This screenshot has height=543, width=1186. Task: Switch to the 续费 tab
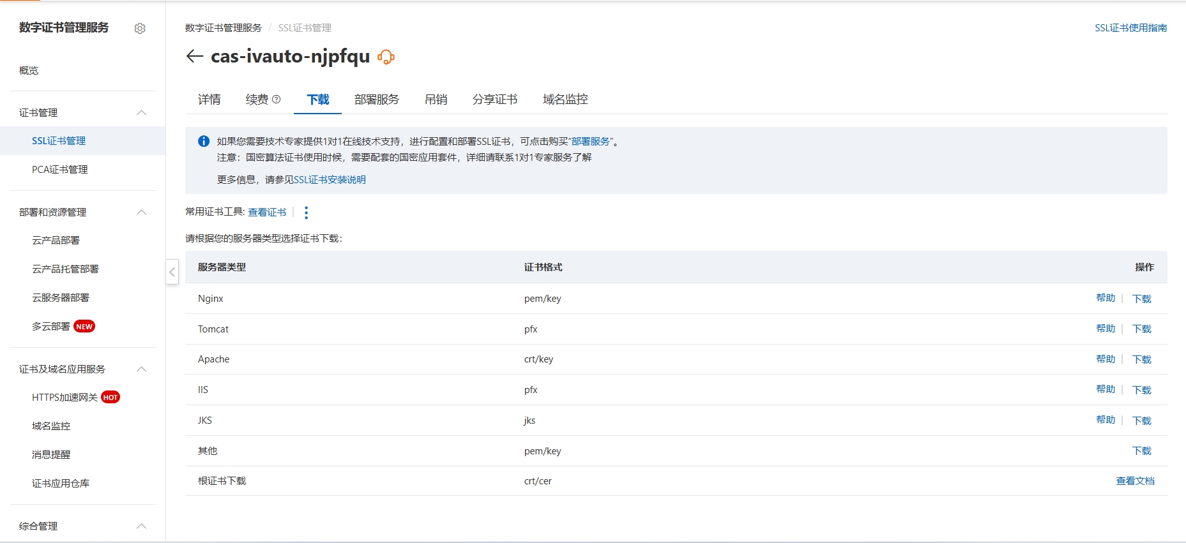point(257,100)
